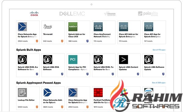Open Cisco AnyConnect Network Visibility icon
The width and height of the screenshot is (183, 112).
coord(98,27)
